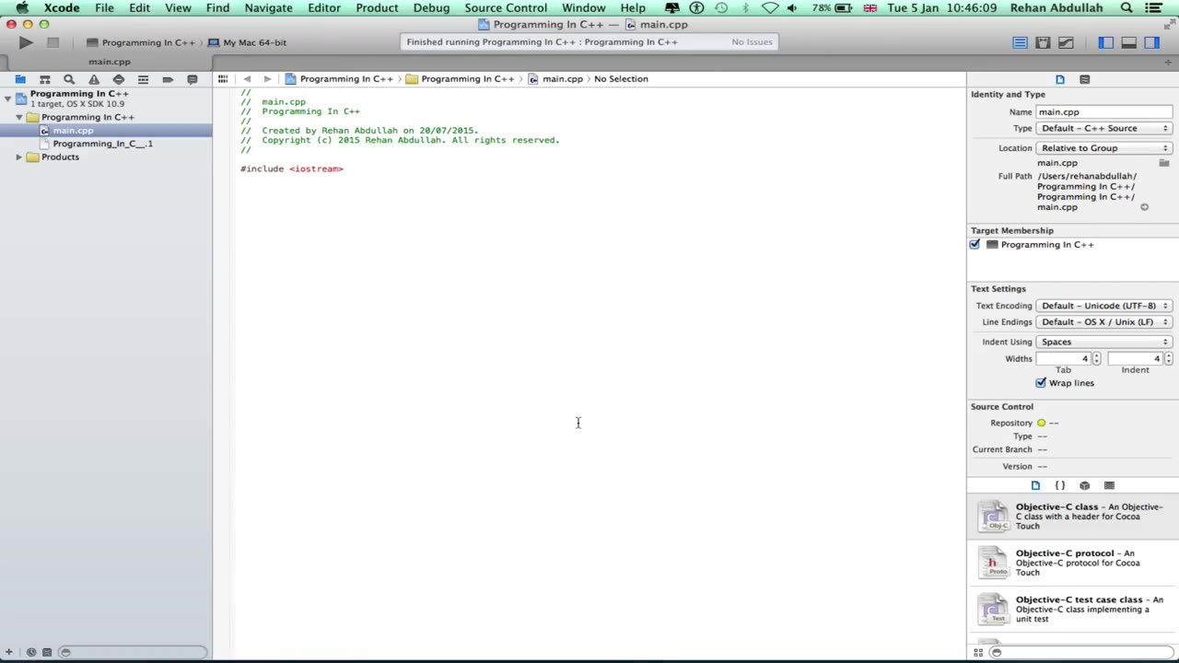Open the Text Encoding dropdown
This screenshot has width=1179, height=663.
[1103, 306]
